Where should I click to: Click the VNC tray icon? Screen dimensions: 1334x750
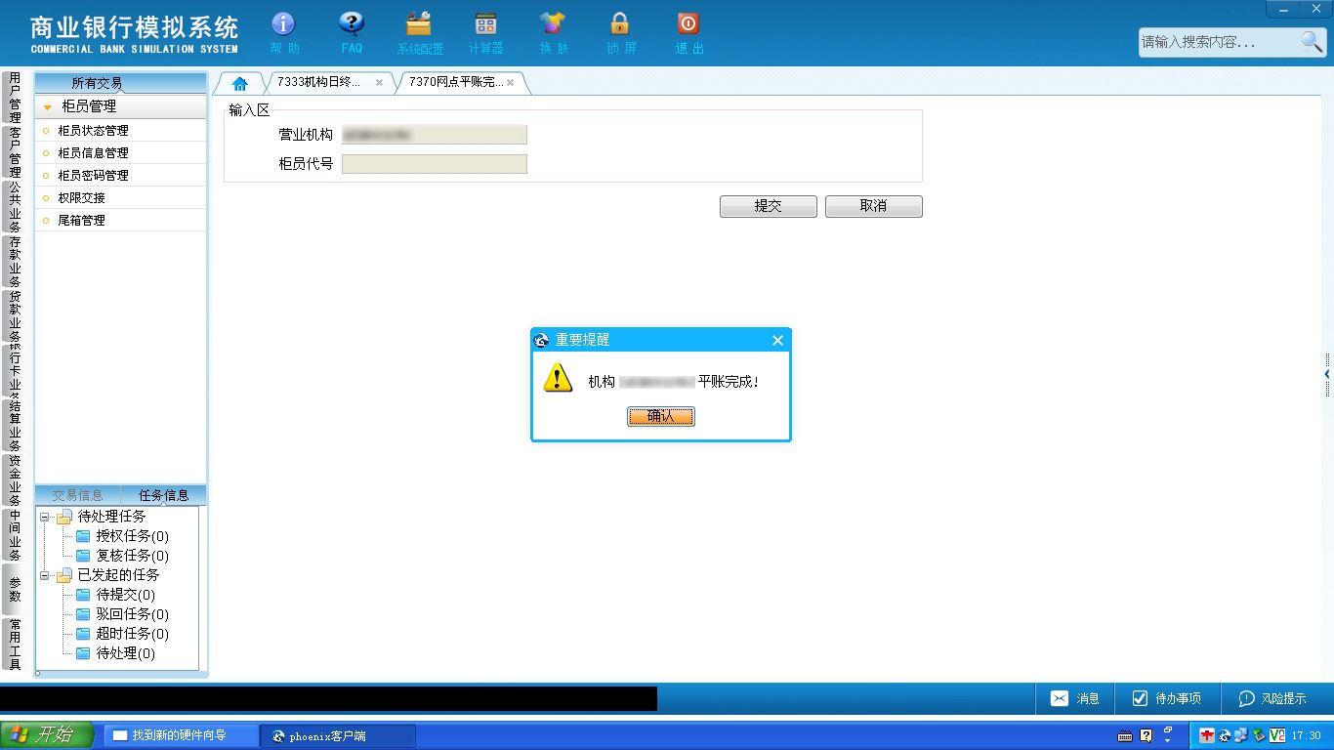(x=1277, y=735)
